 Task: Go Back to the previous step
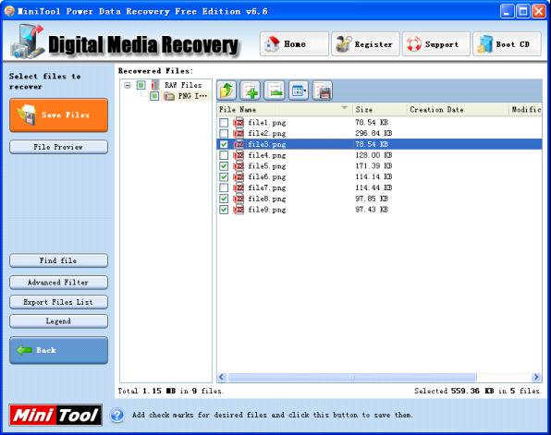tap(58, 350)
